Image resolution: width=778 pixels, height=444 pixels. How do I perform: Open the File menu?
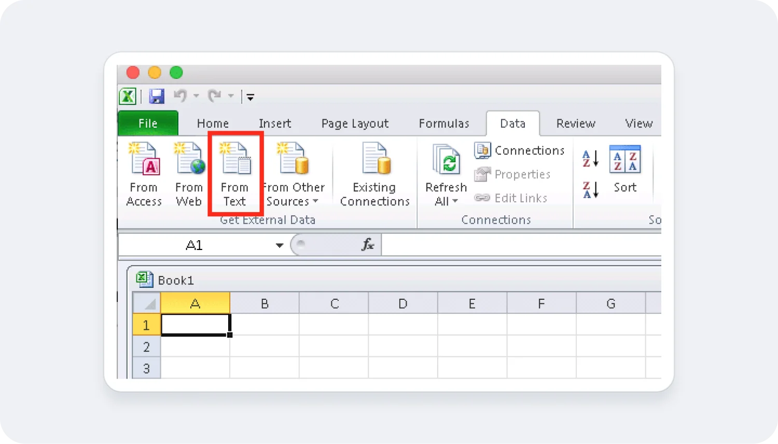tap(148, 123)
